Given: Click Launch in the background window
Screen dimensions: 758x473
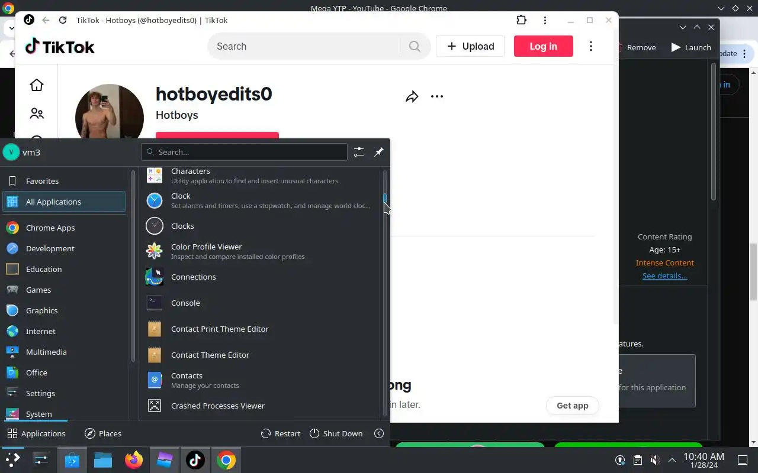Looking at the screenshot, I should (x=691, y=47).
